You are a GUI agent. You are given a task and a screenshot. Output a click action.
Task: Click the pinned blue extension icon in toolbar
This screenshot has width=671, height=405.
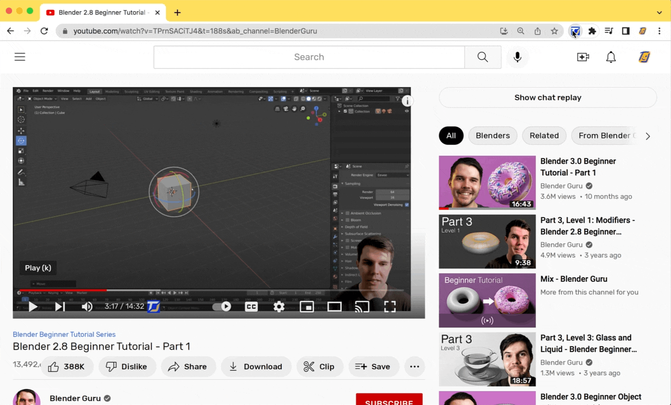[x=575, y=31]
